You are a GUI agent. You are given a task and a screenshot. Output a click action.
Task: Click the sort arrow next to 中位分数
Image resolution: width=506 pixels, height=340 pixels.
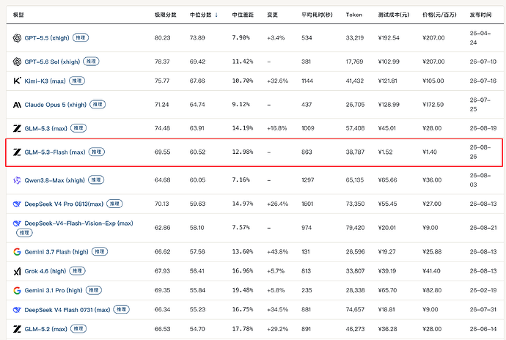[216, 15]
